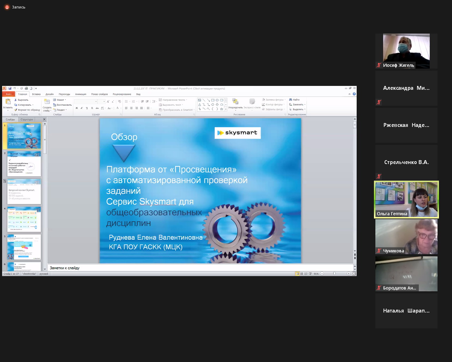Click the Save icon in quick access toolbar
The width and height of the screenshot is (452, 362).
pos(10,88)
